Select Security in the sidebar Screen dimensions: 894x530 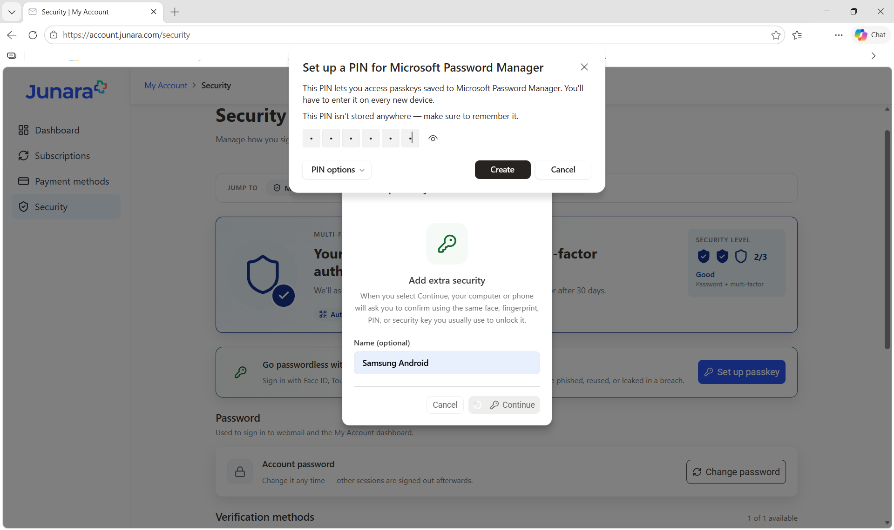[66, 207]
